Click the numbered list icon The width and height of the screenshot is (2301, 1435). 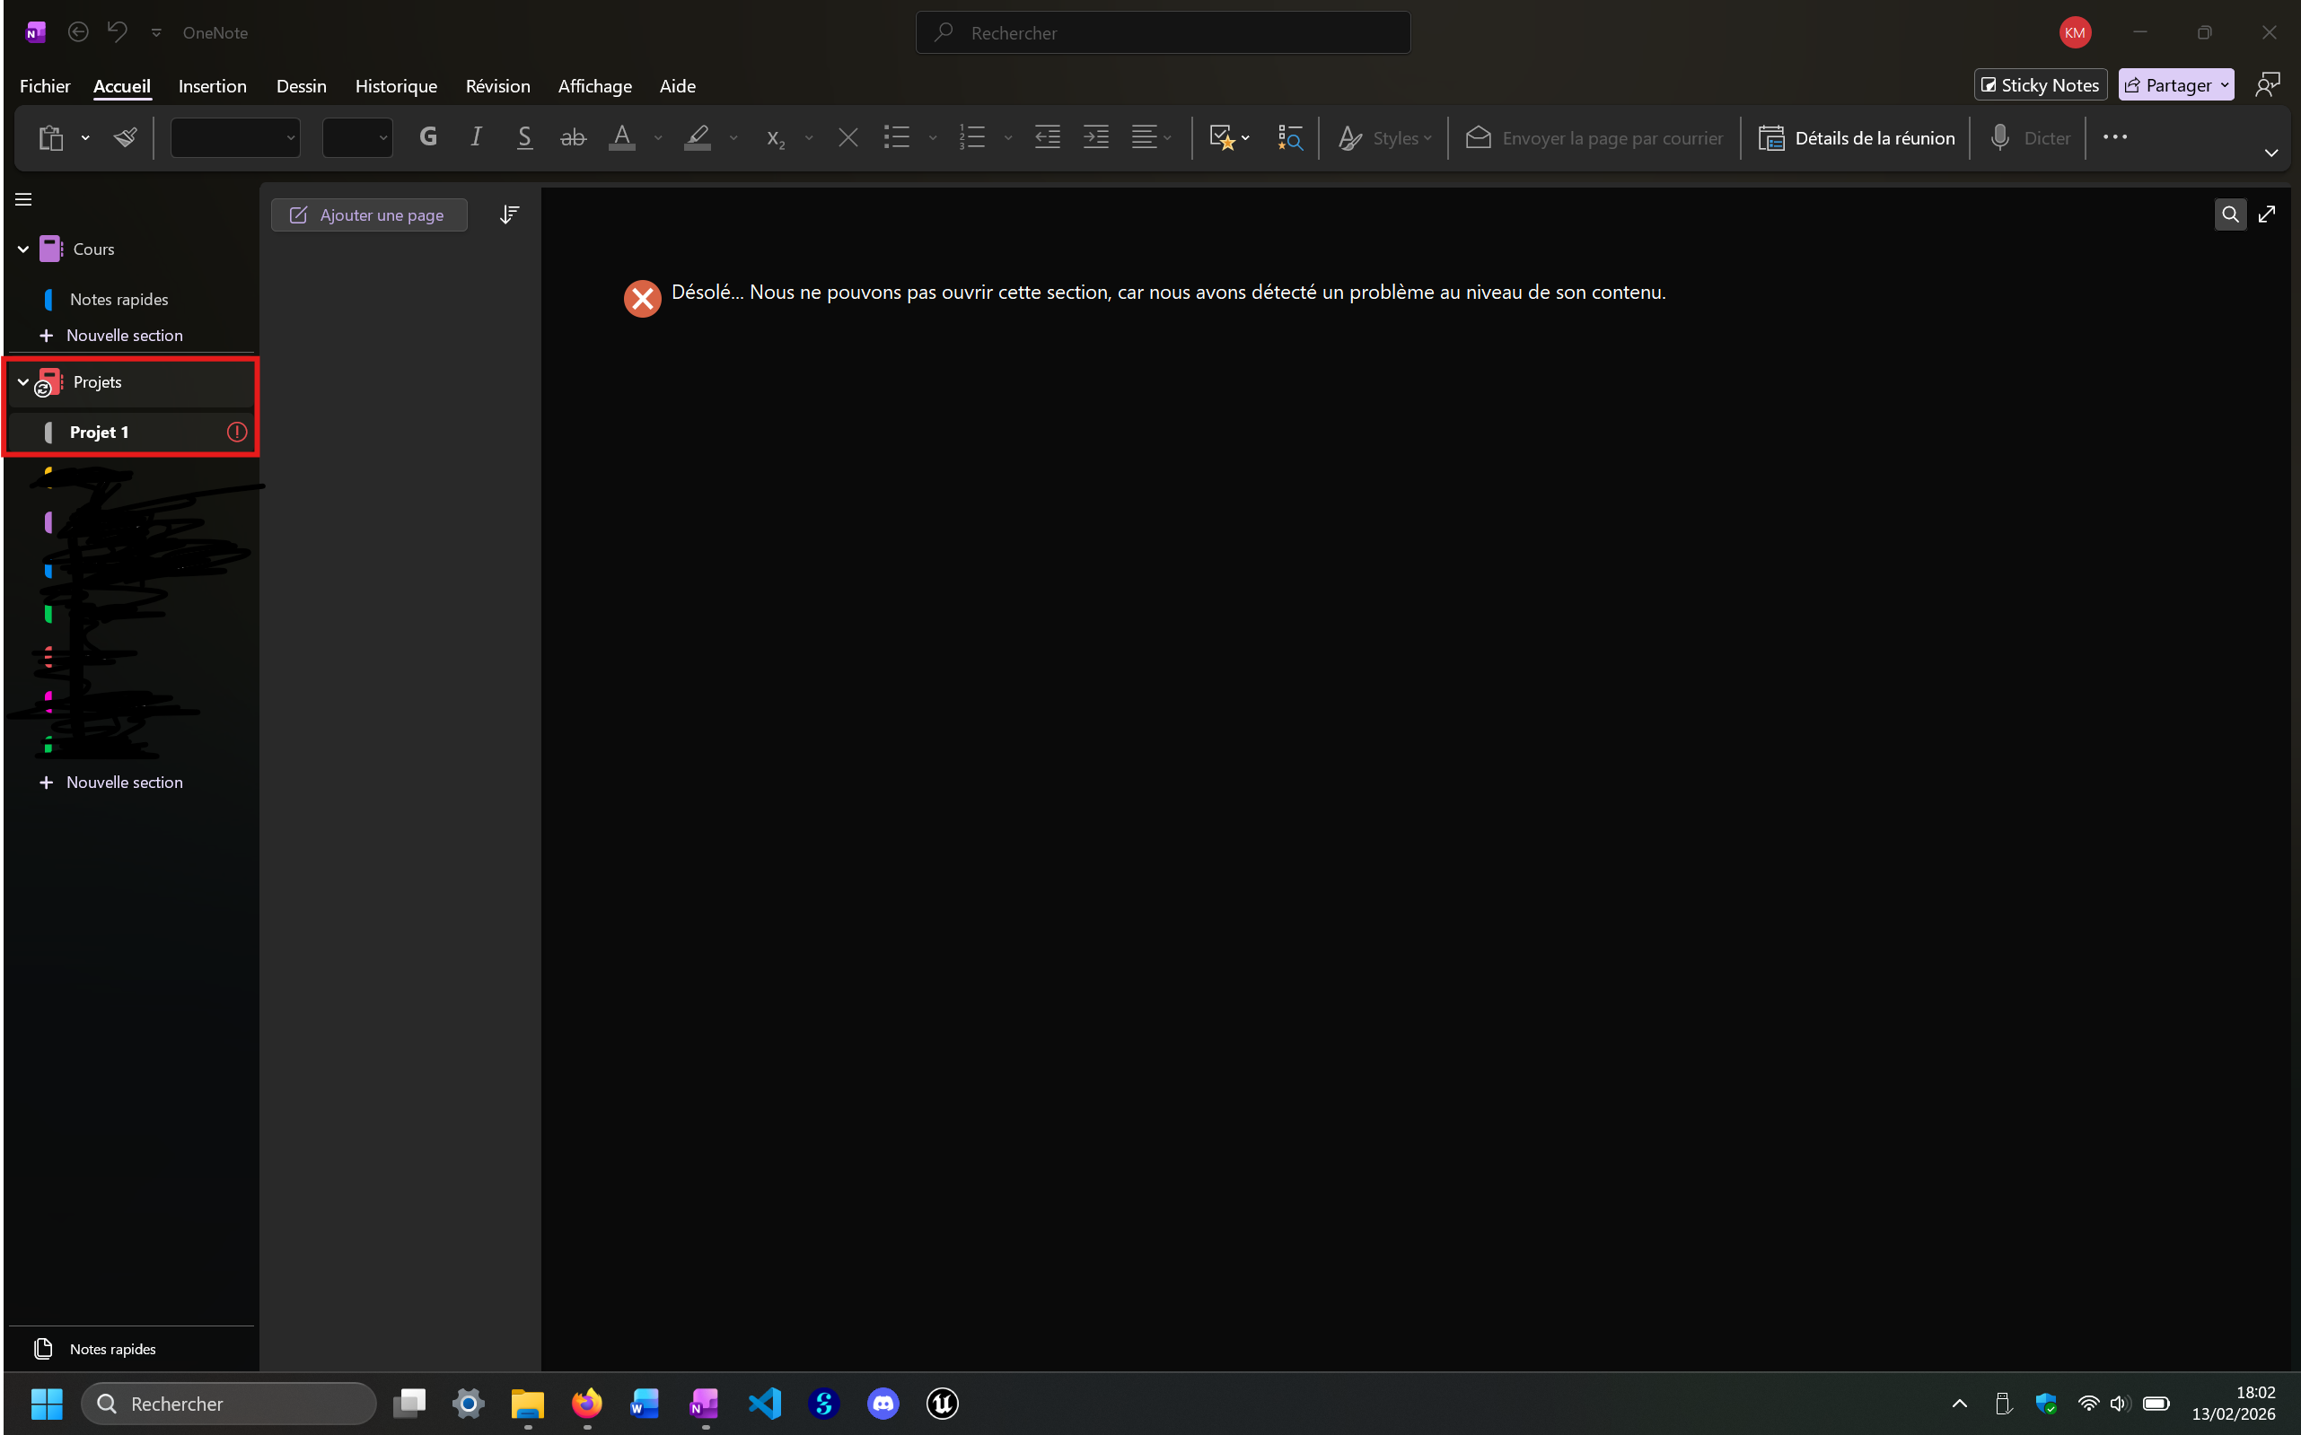click(x=972, y=137)
